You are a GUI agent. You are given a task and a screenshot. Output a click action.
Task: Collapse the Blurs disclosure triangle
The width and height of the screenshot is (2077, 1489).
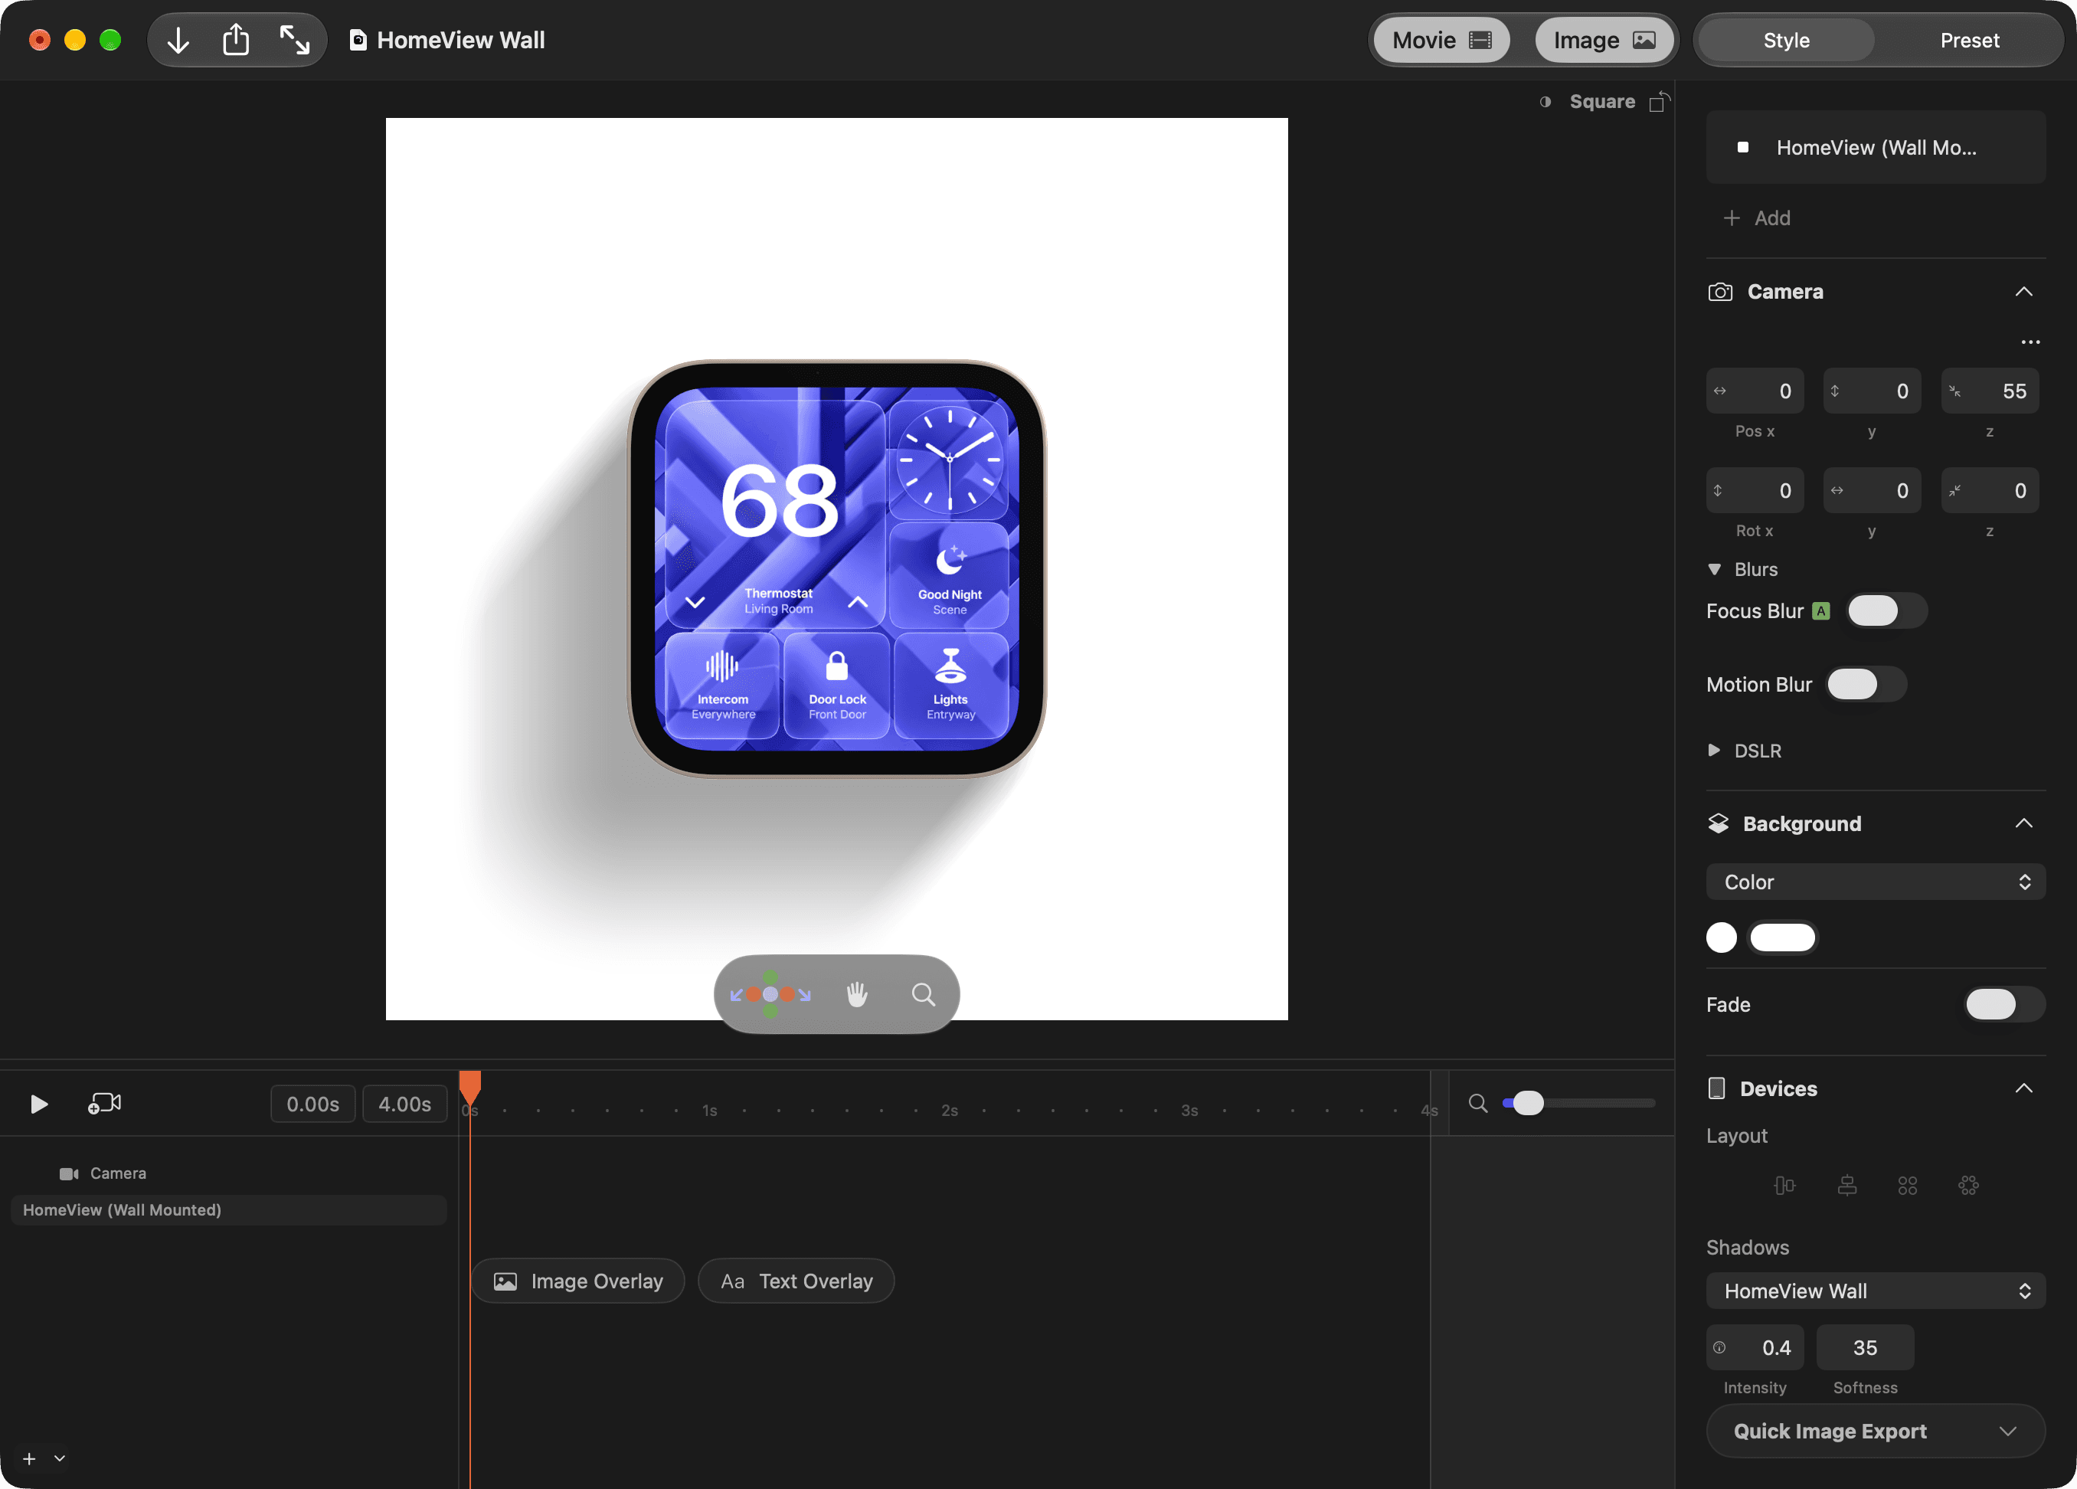point(1714,570)
